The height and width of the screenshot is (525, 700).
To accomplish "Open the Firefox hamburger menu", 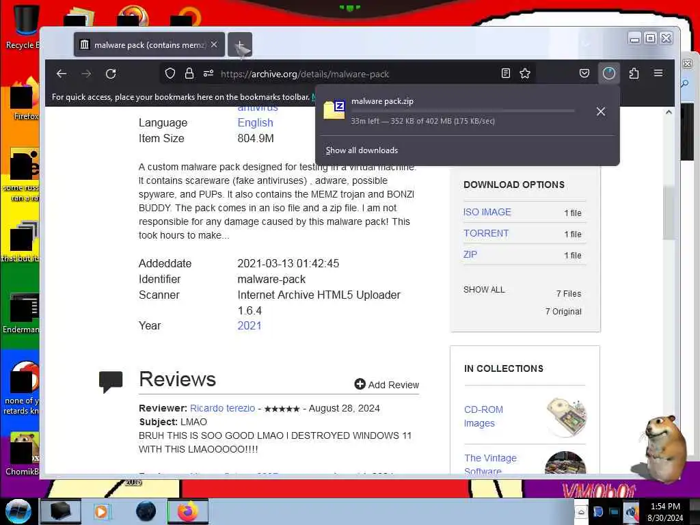I will click(x=658, y=72).
